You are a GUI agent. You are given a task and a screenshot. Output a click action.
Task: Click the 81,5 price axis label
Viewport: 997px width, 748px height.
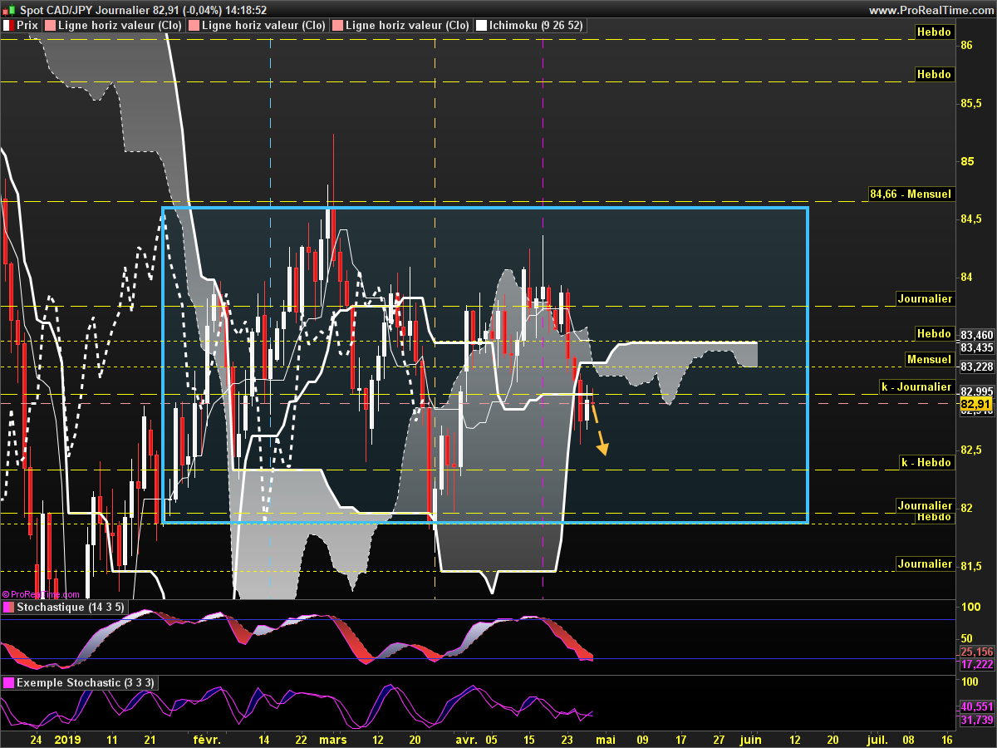tap(972, 565)
